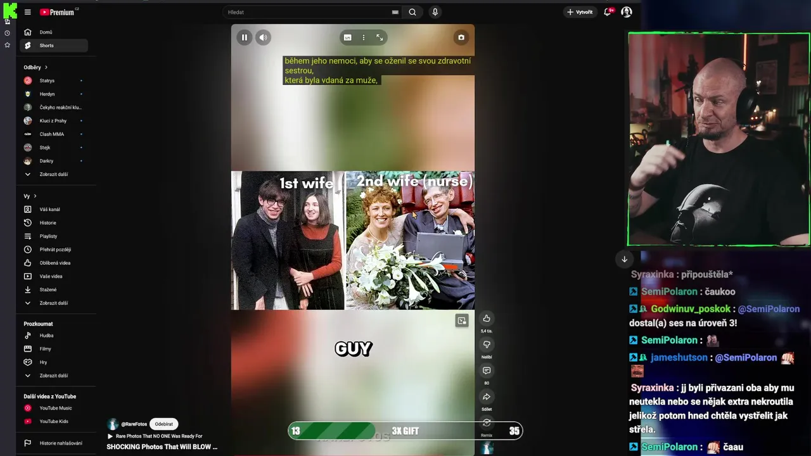
Task: Open the three-dot options in player
Action: click(363, 37)
